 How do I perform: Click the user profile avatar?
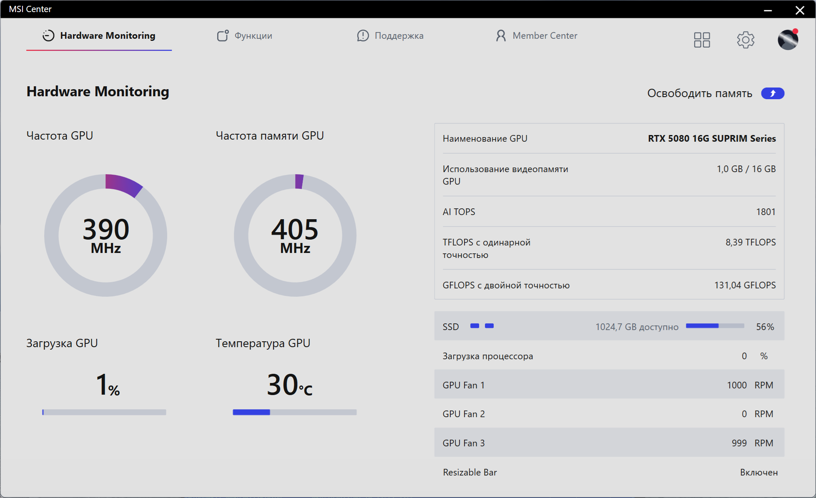point(788,40)
